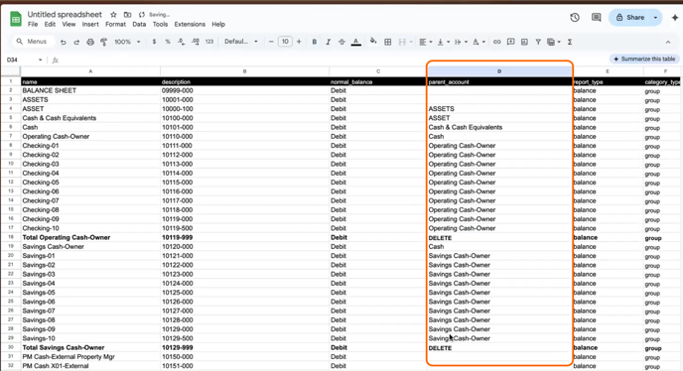This screenshot has width=683, height=371.
Task: Click cell '10150-000'
Action: point(245,357)
